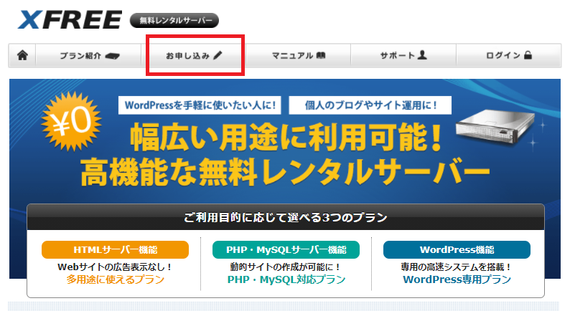Open the 多用途に使えるプラン link
The image size is (570, 311).
click(116, 279)
